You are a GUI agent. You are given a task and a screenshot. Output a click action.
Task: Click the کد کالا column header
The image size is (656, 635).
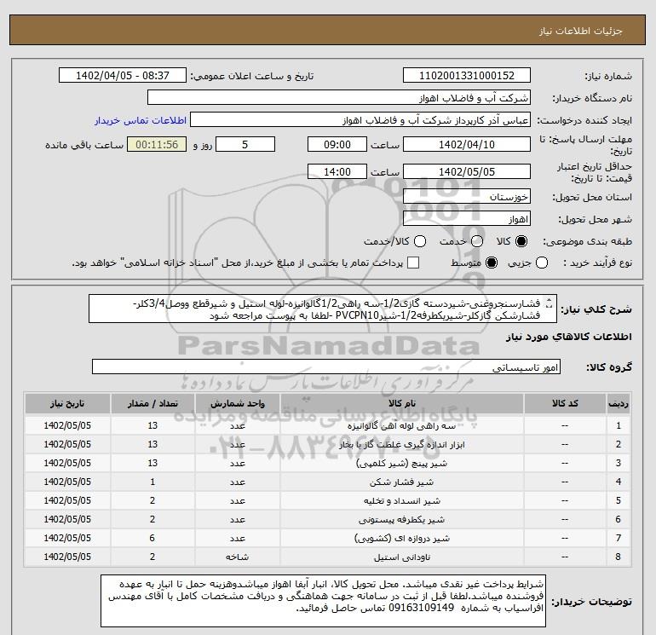565,403
